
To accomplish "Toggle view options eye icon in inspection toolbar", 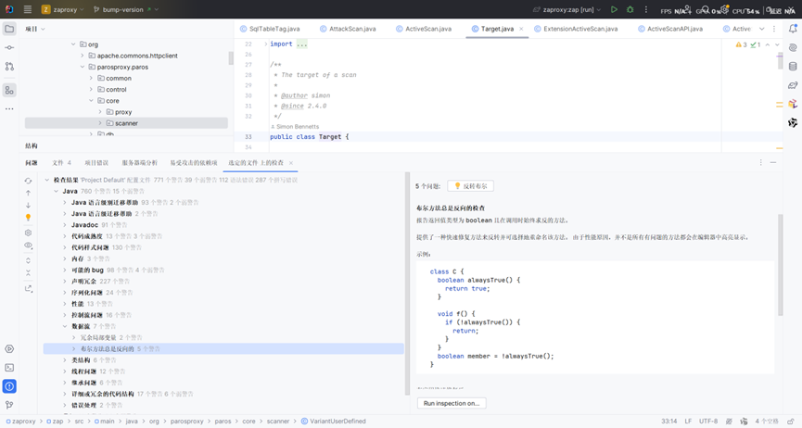I will (x=28, y=245).
